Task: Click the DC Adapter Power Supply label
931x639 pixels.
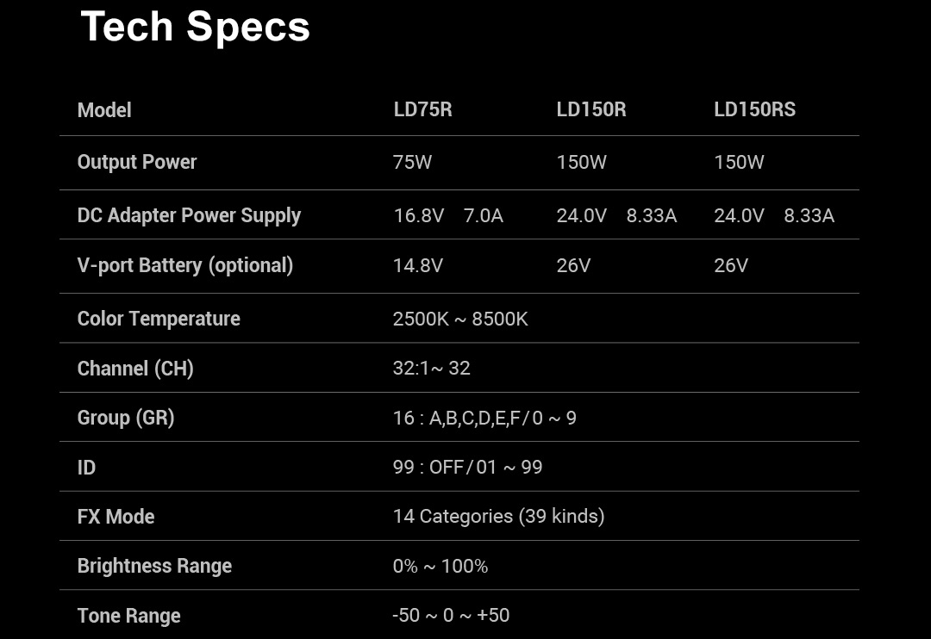Action: click(x=189, y=215)
